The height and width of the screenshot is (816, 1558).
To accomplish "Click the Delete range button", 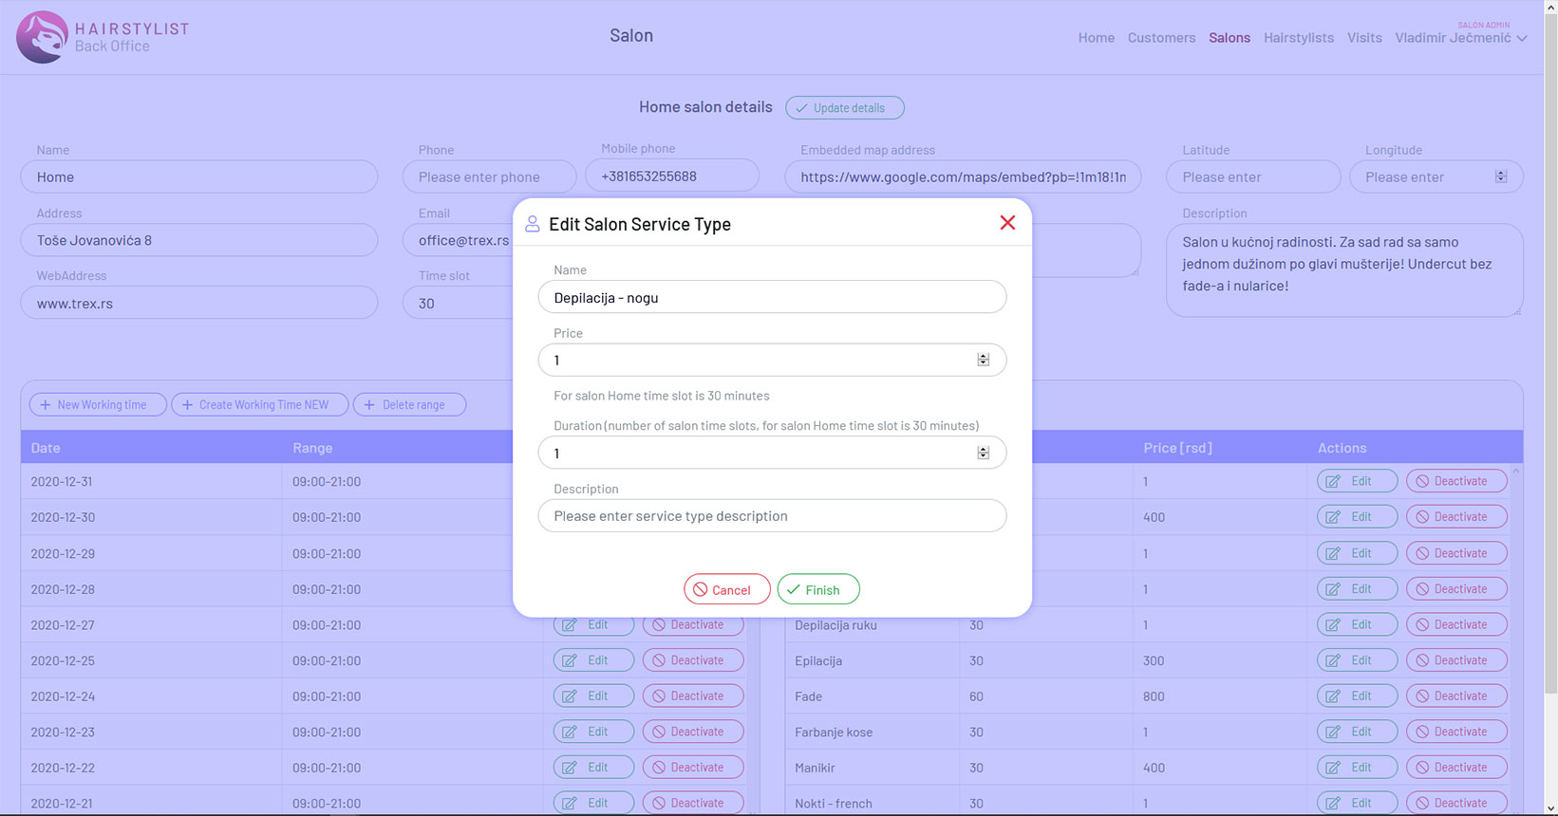I will click(409, 404).
